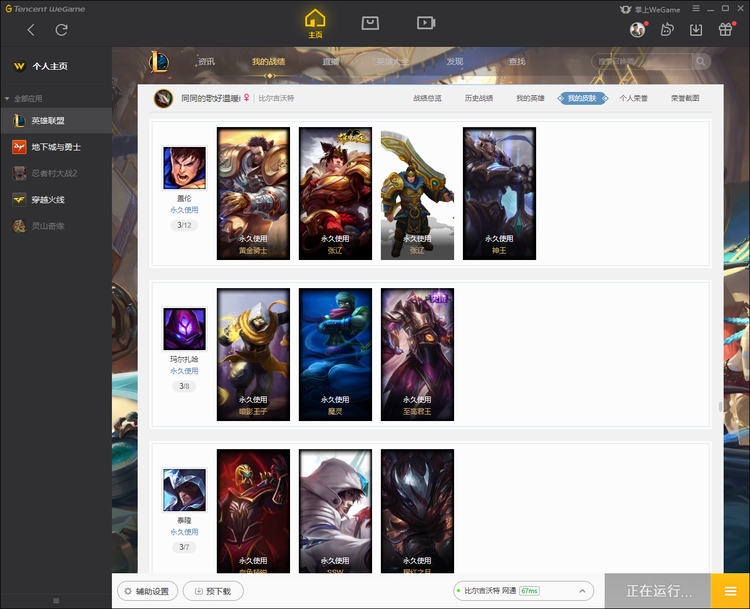
Task: Click the League of Legends logo
Action: 159,61
